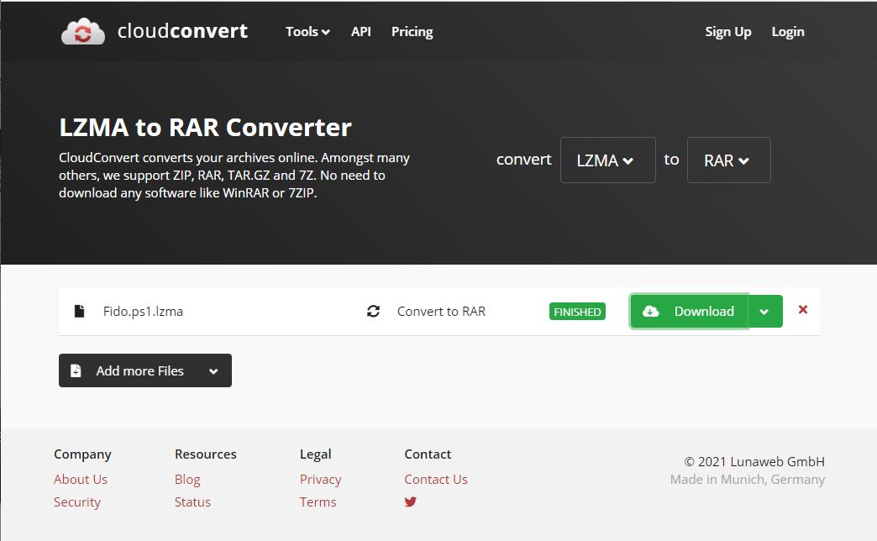
Task: Click the refresh arrows convert icon
Action: [x=373, y=311]
